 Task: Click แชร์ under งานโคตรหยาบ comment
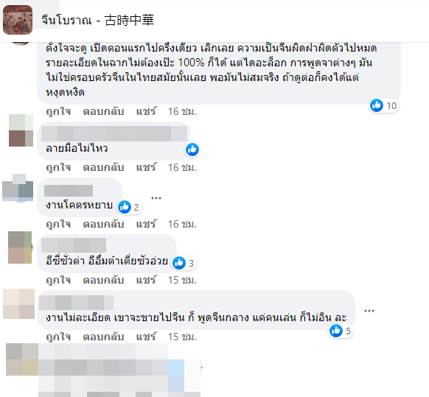[x=146, y=224]
